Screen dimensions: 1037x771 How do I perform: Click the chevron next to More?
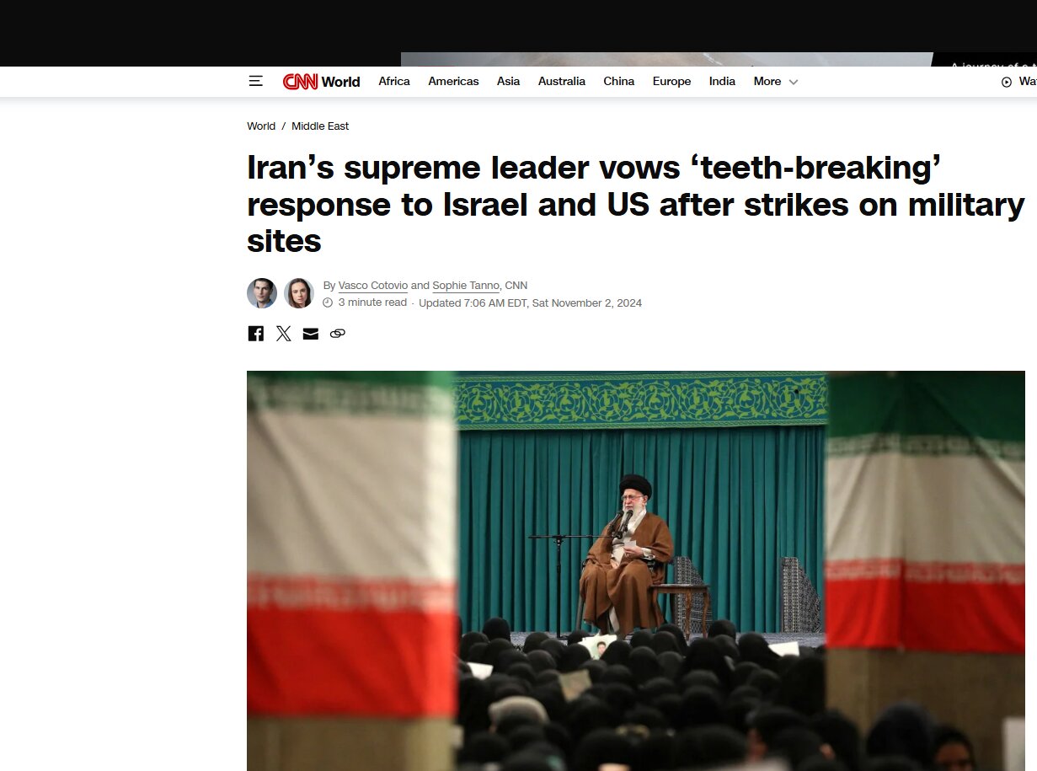pos(794,82)
